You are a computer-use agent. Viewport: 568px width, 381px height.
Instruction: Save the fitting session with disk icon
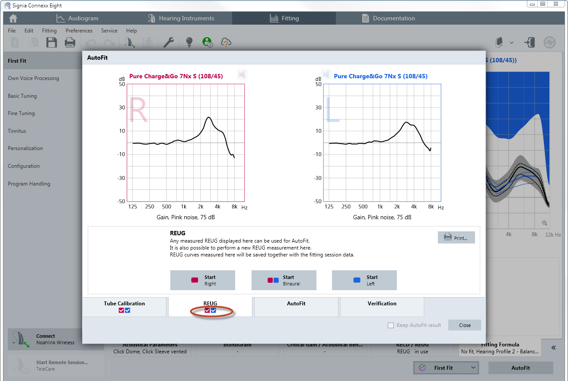click(x=52, y=42)
